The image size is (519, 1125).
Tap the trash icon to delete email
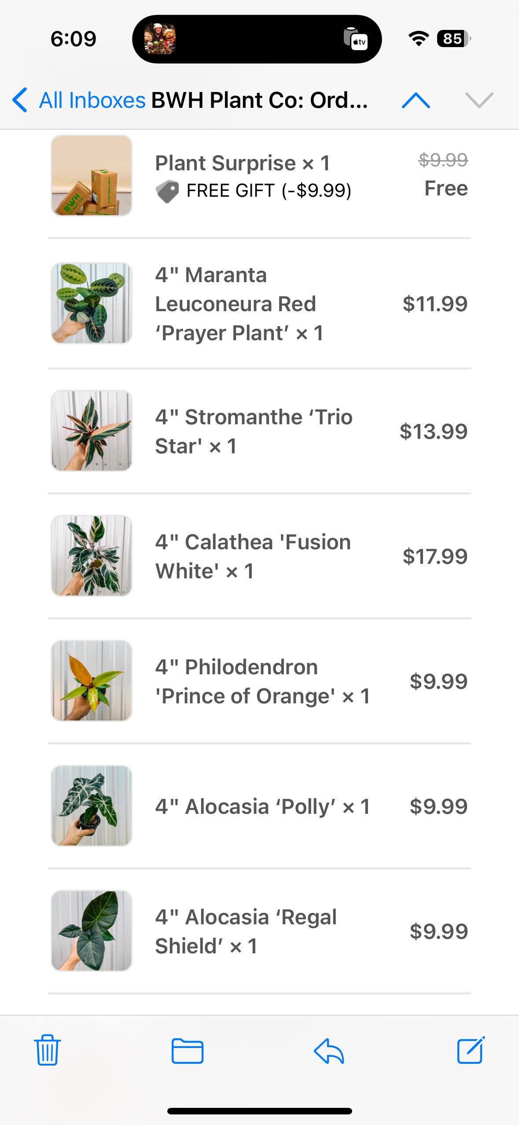[47, 1050]
